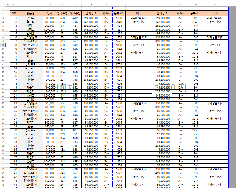Click the 142,800,000 cell in column G
The image size is (236, 188).
(91, 22)
